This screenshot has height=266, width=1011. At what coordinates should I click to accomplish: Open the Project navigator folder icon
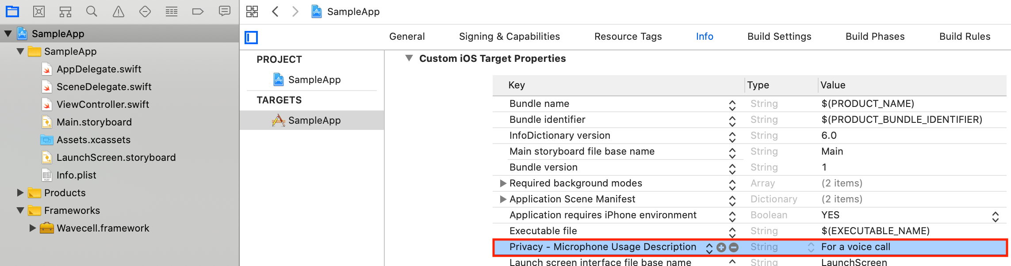12,11
